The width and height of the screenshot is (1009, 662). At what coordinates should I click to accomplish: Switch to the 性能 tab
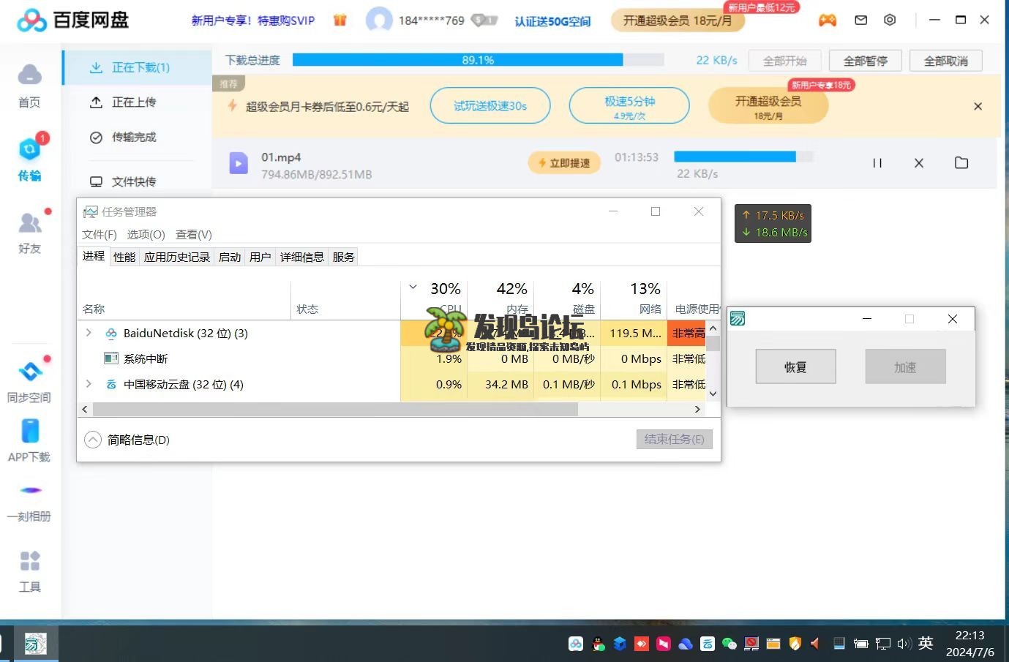click(124, 257)
